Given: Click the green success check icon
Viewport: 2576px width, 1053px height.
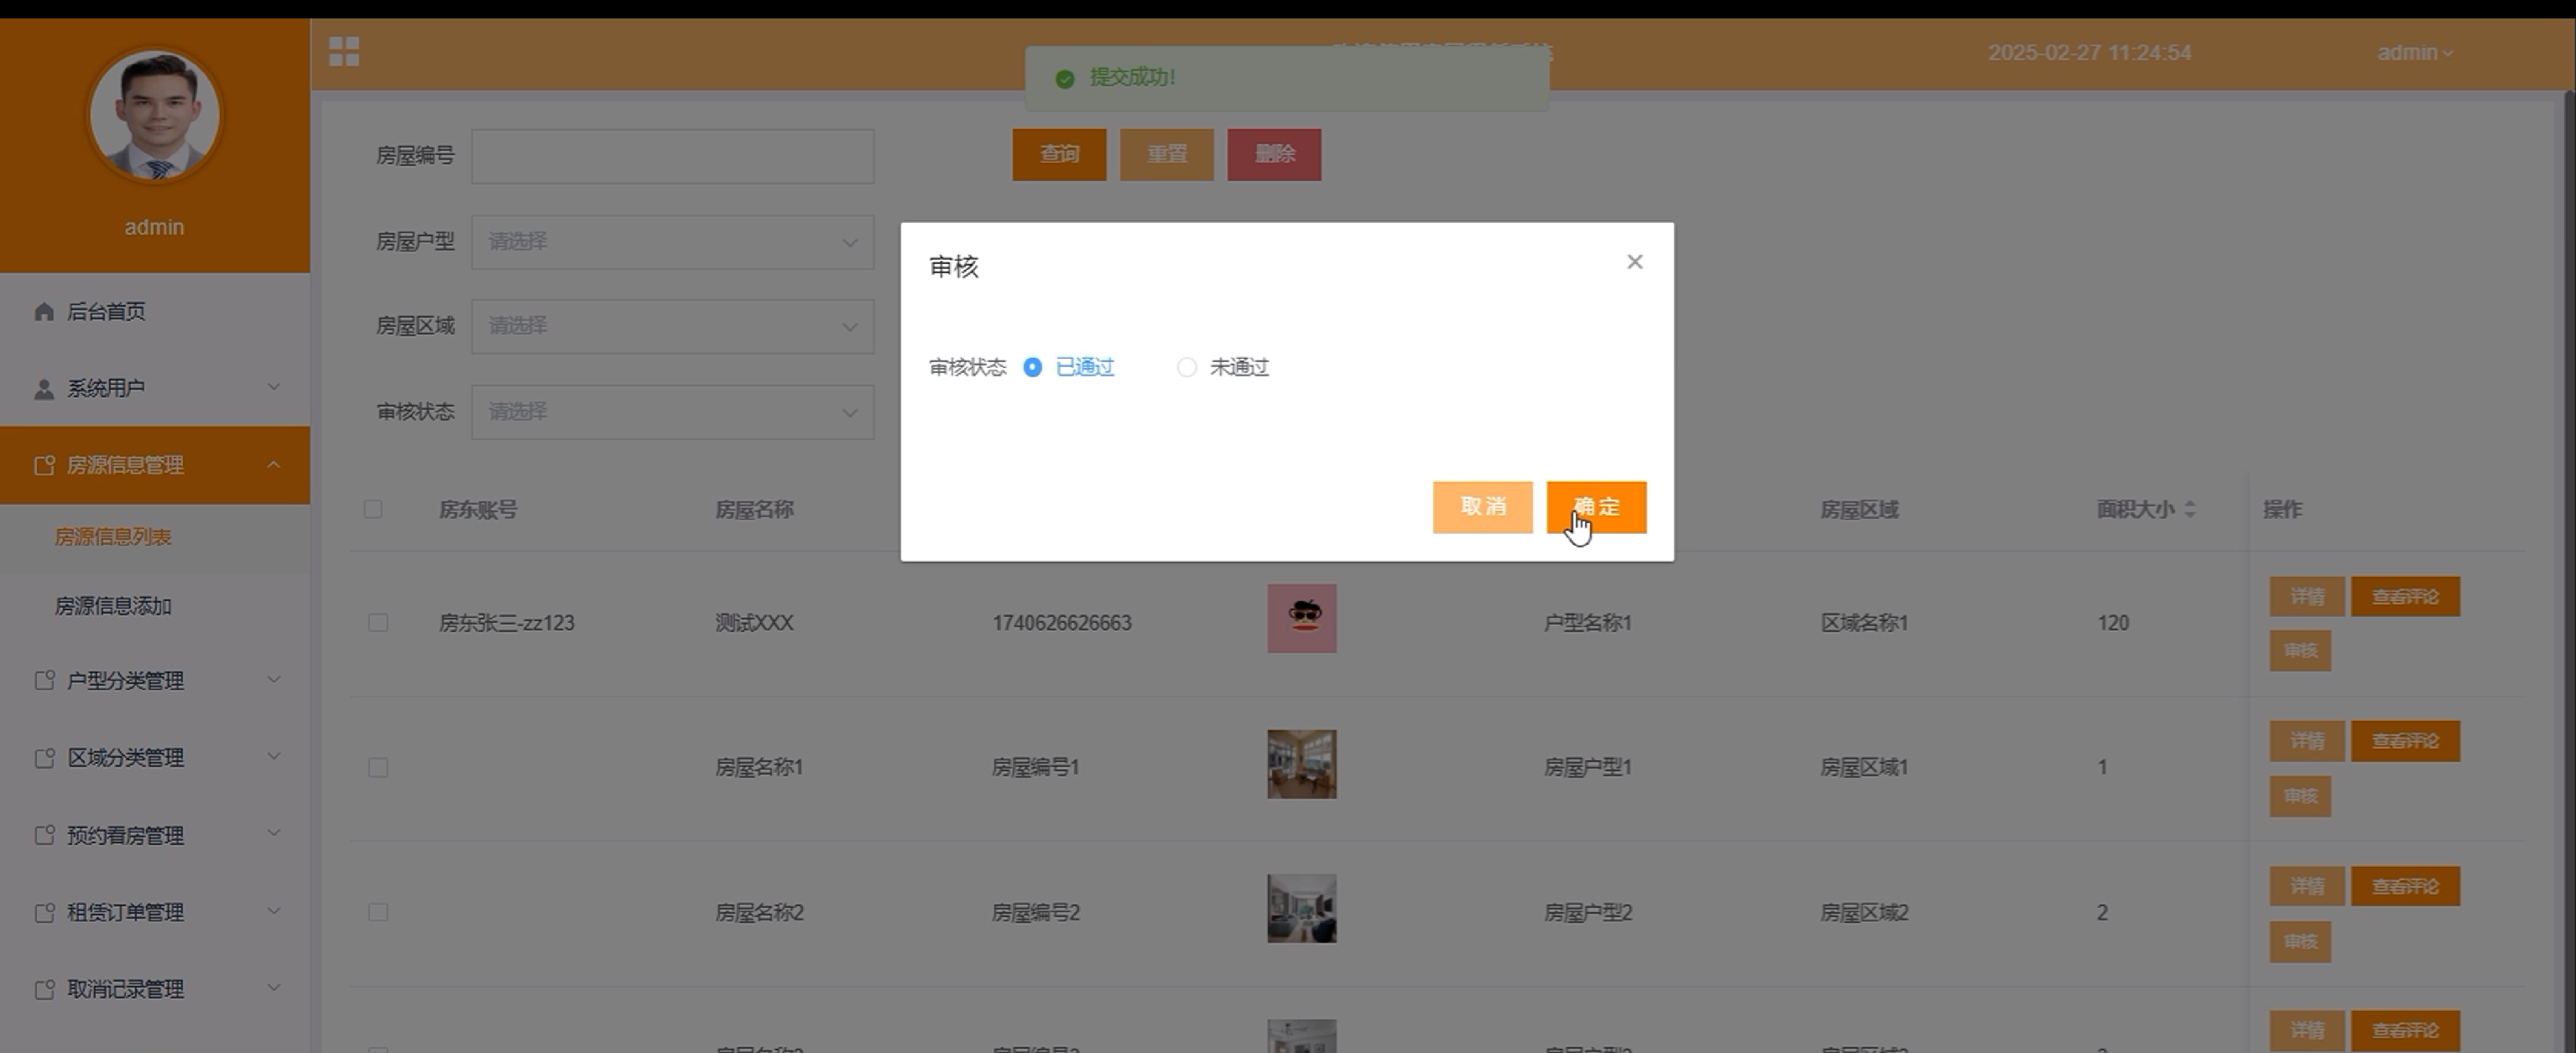Looking at the screenshot, I should pyautogui.click(x=1065, y=78).
